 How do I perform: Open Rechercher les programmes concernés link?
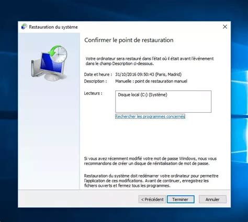(150, 116)
